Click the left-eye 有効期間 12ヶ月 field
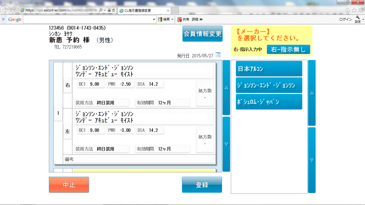365x205 pixels. tap(163, 149)
